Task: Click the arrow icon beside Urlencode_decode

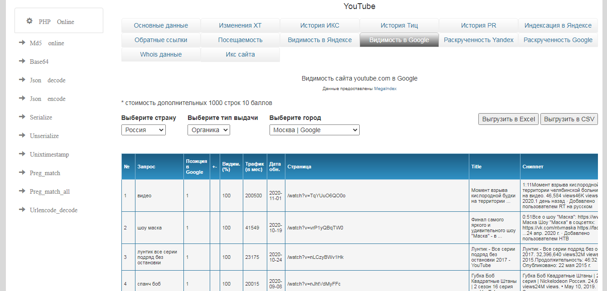Action: coord(22,210)
